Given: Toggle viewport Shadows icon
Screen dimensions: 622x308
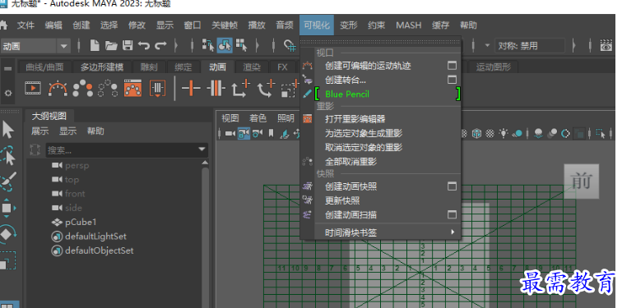Looking at the screenshot, I should pyautogui.click(x=518, y=133).
